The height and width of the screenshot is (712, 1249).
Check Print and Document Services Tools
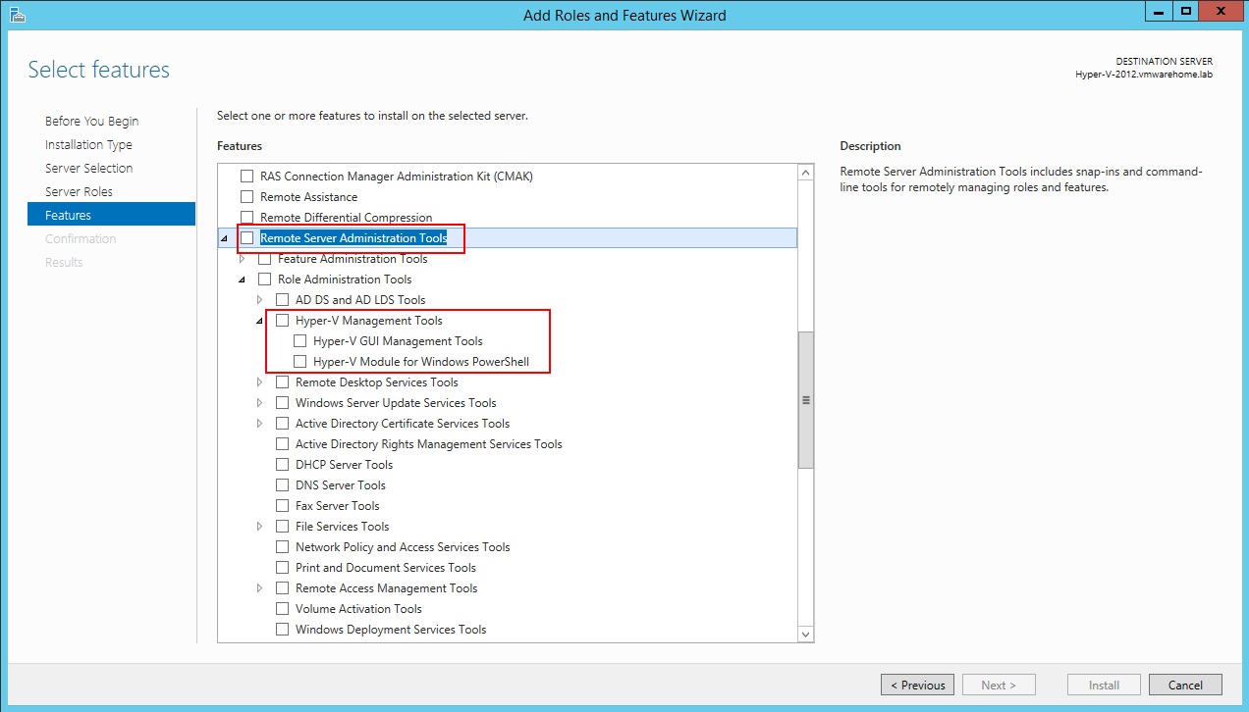pos(283,568)
